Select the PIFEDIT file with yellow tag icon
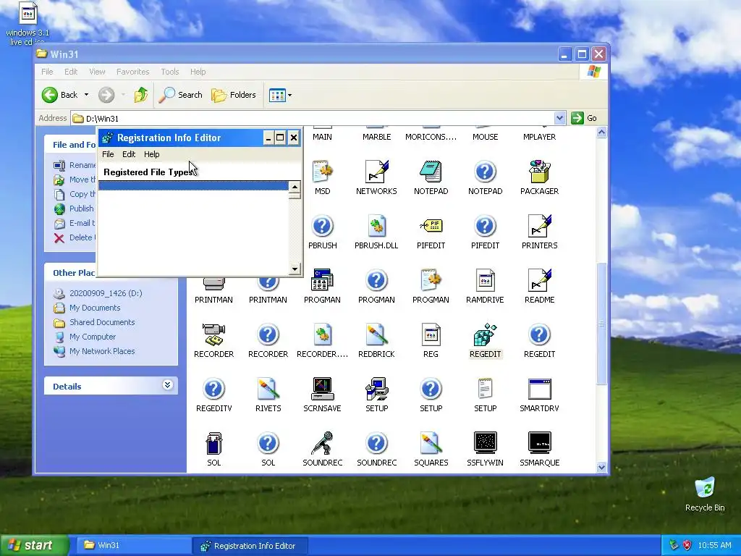Viewport: 741px width, 556px height. pos(431,227)
